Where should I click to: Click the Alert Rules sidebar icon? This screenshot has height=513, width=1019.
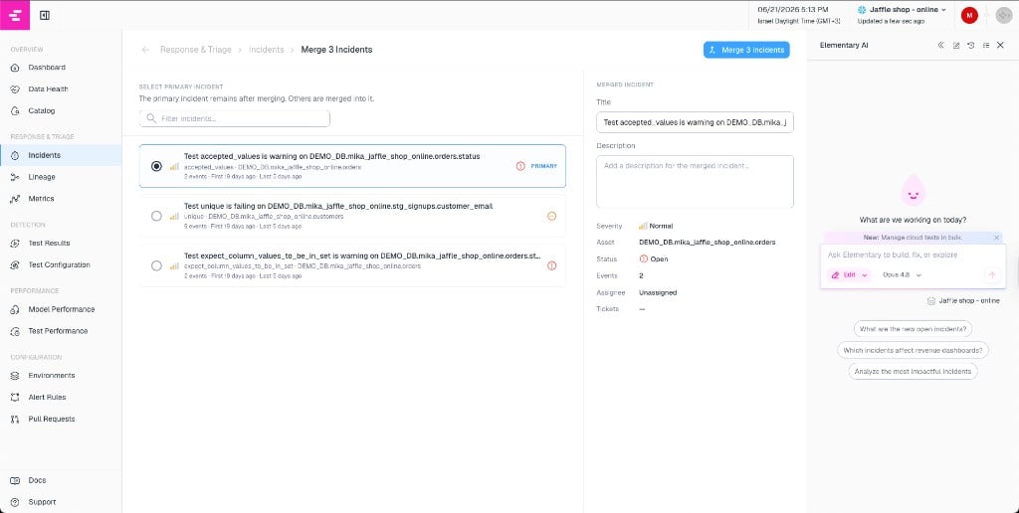click(x=15, y=398)
